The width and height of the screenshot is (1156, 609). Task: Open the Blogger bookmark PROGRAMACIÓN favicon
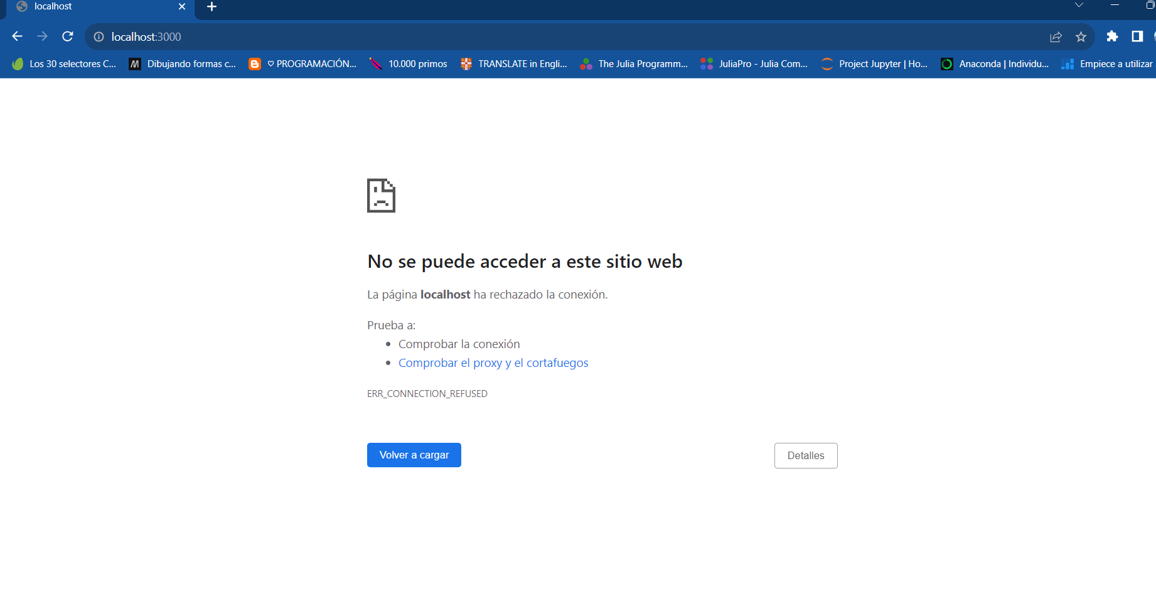(254, 63)
